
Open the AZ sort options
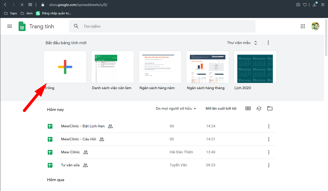(259, 108)
